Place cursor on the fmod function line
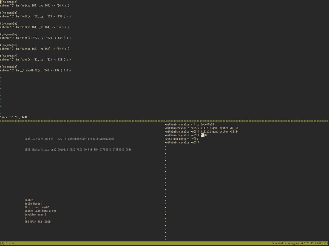This screenshot has height=246, width=329. click(35, 6)
